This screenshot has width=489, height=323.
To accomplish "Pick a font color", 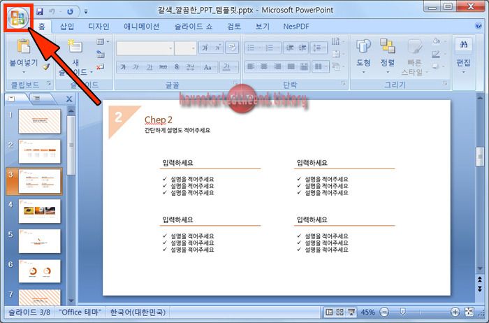I will coord(228,67).
